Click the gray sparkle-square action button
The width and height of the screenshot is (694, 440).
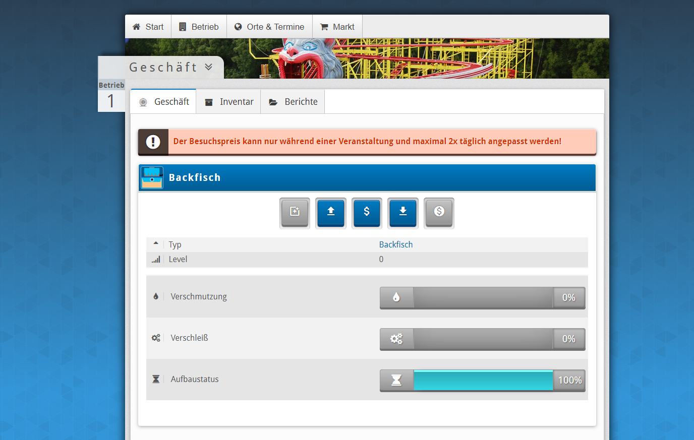pos(295,212)
